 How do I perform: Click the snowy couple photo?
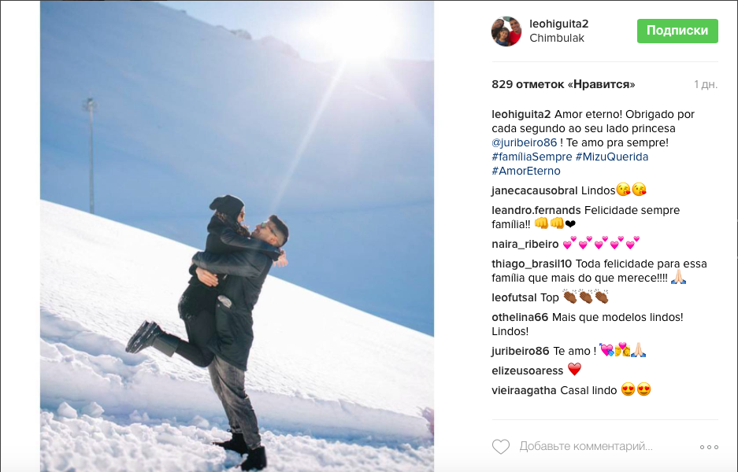(x=237, y=236)
